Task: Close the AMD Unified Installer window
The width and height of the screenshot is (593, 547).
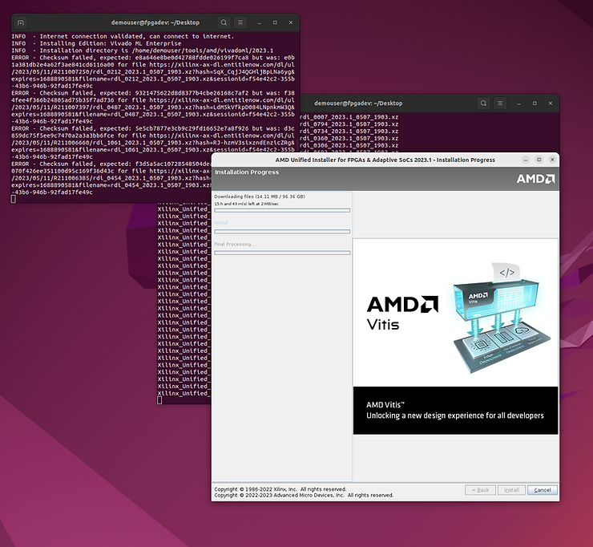Action: (x=552, y=160)
